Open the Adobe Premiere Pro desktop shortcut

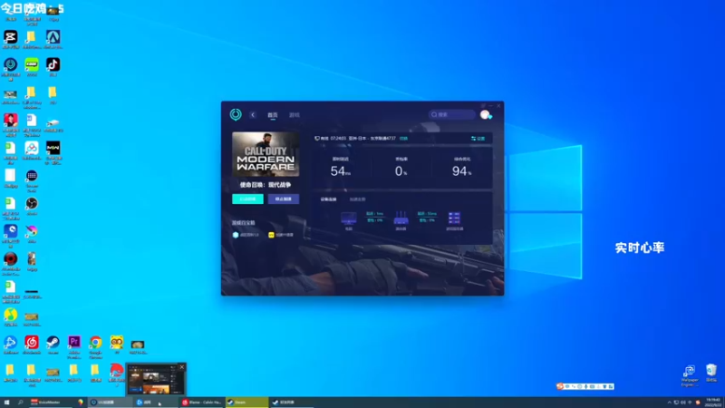coord(74,343)
